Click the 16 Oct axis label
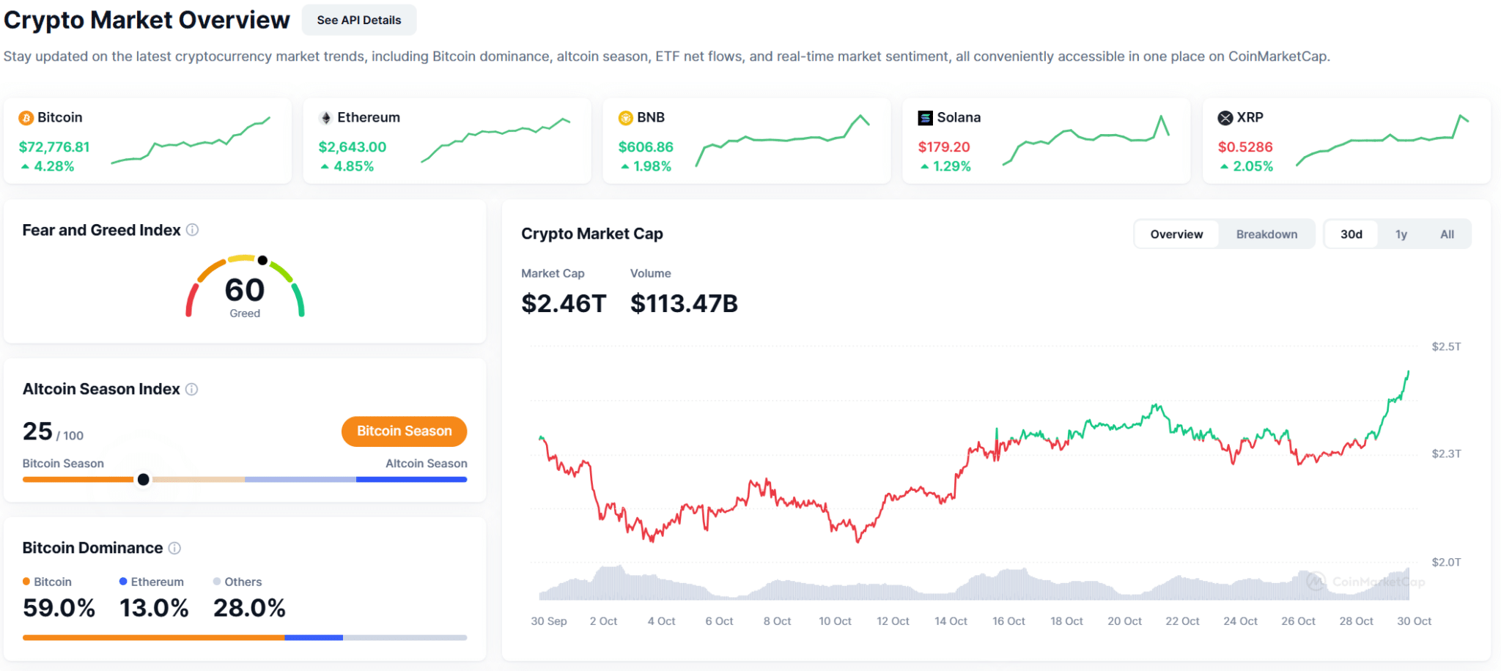Viewport: 1501px width, 671px height. 1008,621
